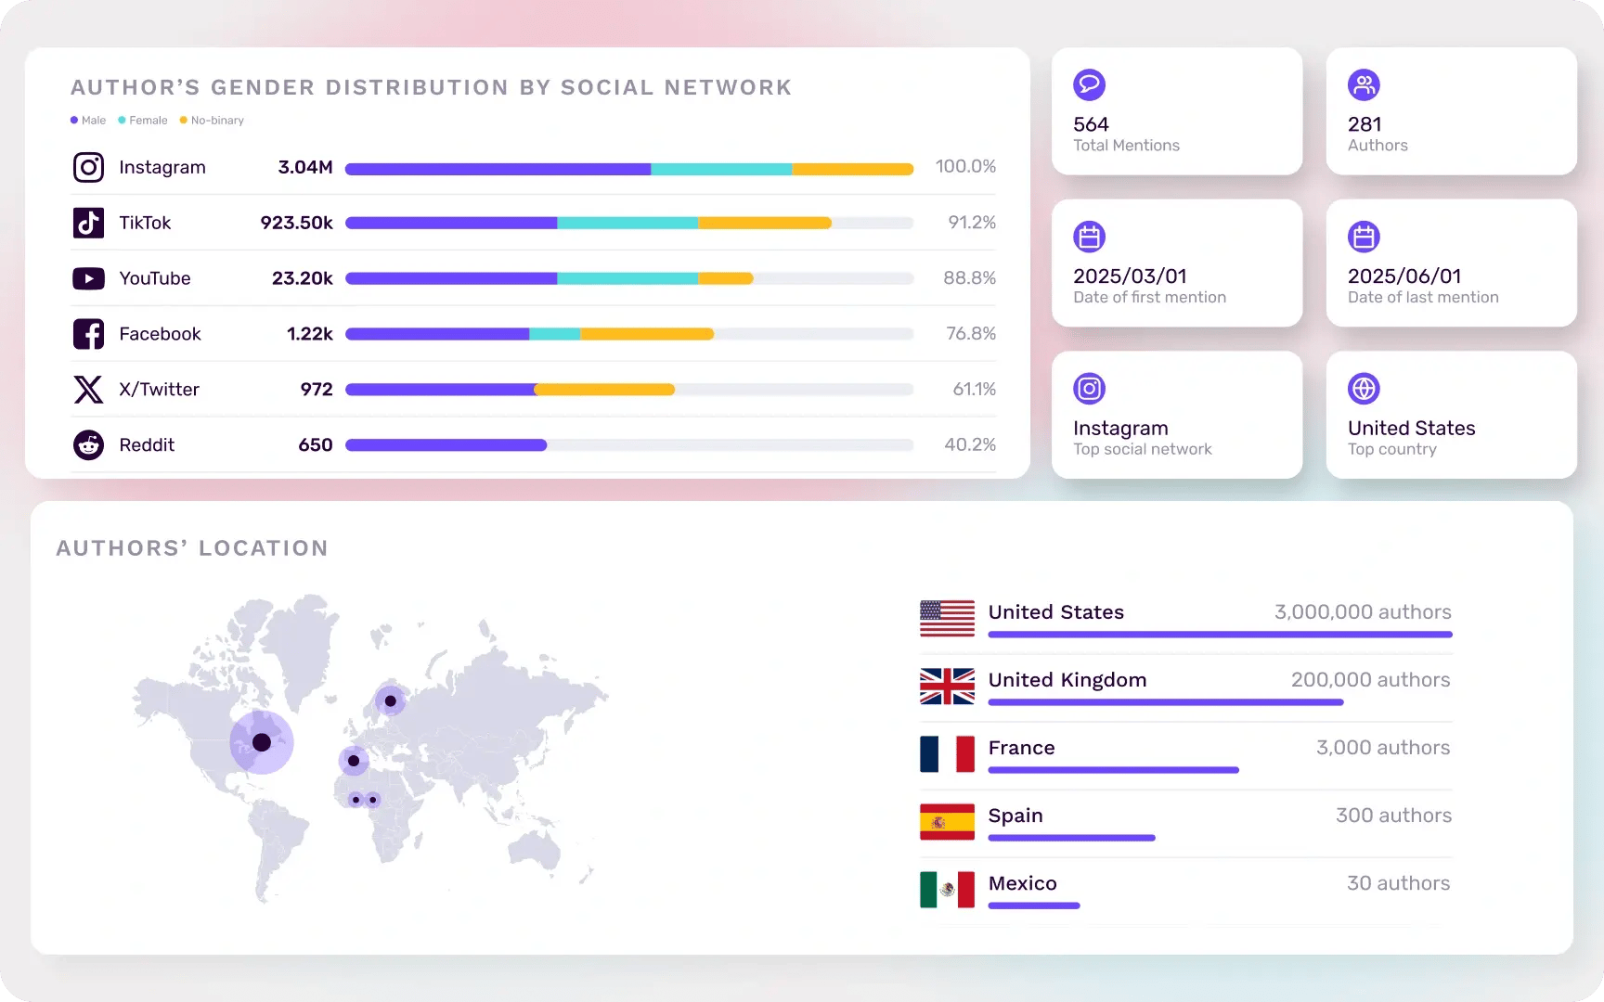Click the France authors progress bar

1113,770
